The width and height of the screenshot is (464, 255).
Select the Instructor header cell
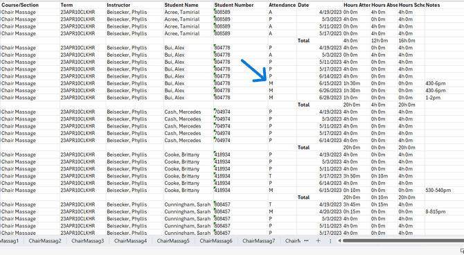[x=134, y=5]
